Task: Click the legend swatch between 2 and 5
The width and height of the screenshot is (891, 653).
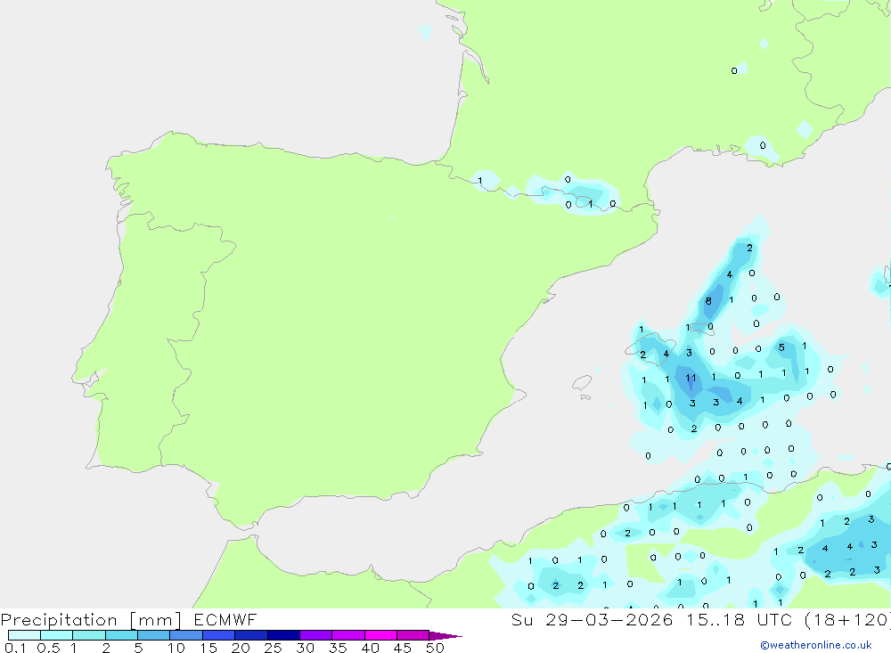Action: click(121, 635)
